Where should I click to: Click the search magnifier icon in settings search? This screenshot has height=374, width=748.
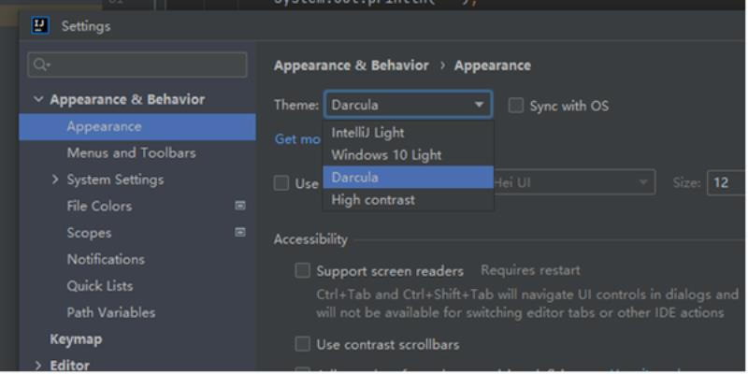click(x=42, y=65)
